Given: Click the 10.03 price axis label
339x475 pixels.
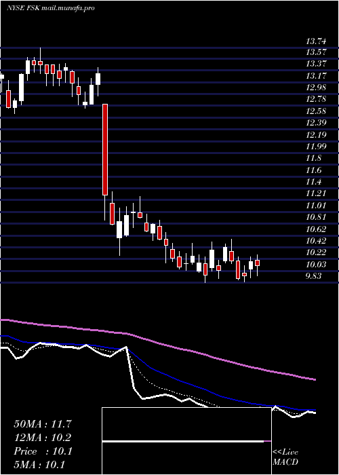Looking at the screenshot, I should (x=317, y=264).
